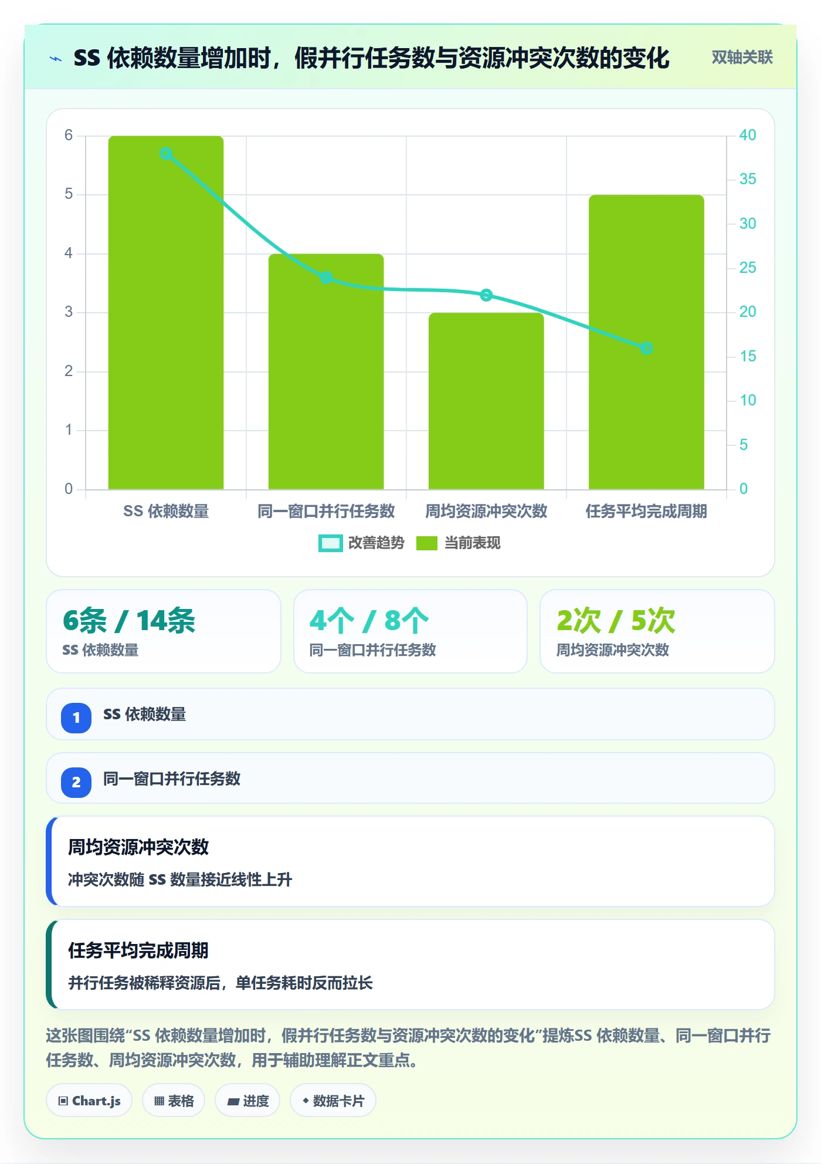Click the bar icon in 进度 chip

[233, 1102]
